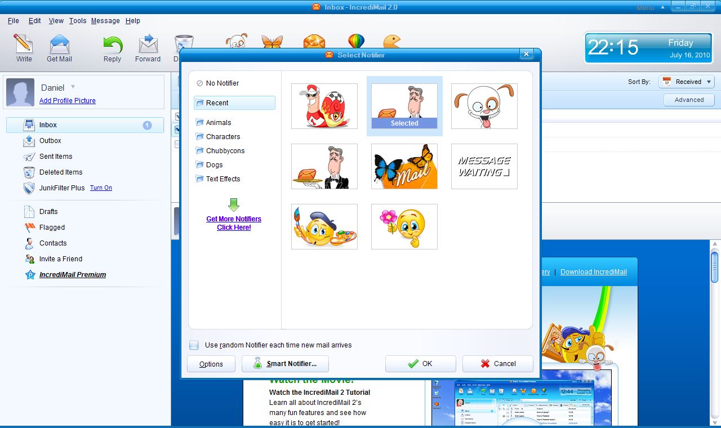Click the Forward envelope icon
This screenshot has height=428, width=721.
click(x=148, y=44)
